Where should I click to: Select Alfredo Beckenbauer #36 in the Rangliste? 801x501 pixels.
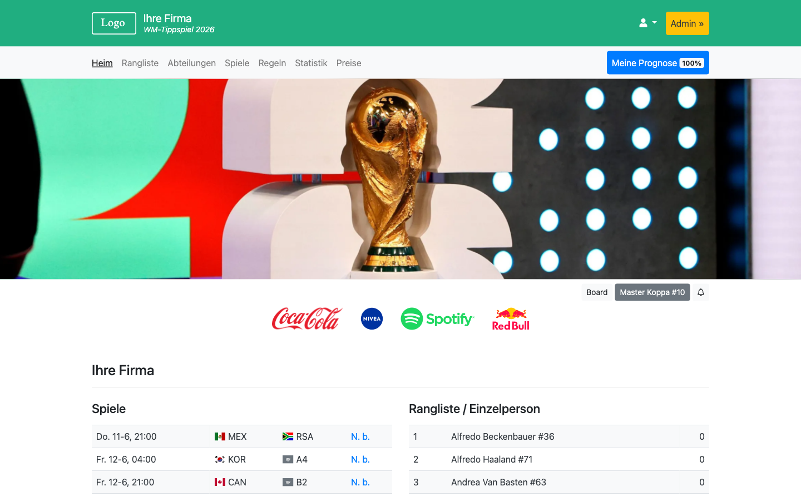(502, 436)
